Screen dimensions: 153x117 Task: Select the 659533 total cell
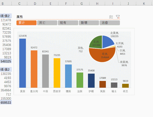coord(6,102)
